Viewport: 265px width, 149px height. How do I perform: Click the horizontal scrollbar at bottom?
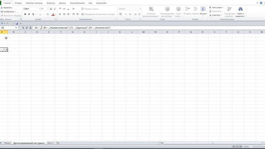[212, 143]
